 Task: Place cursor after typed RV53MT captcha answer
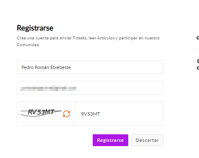click(100, 114)
